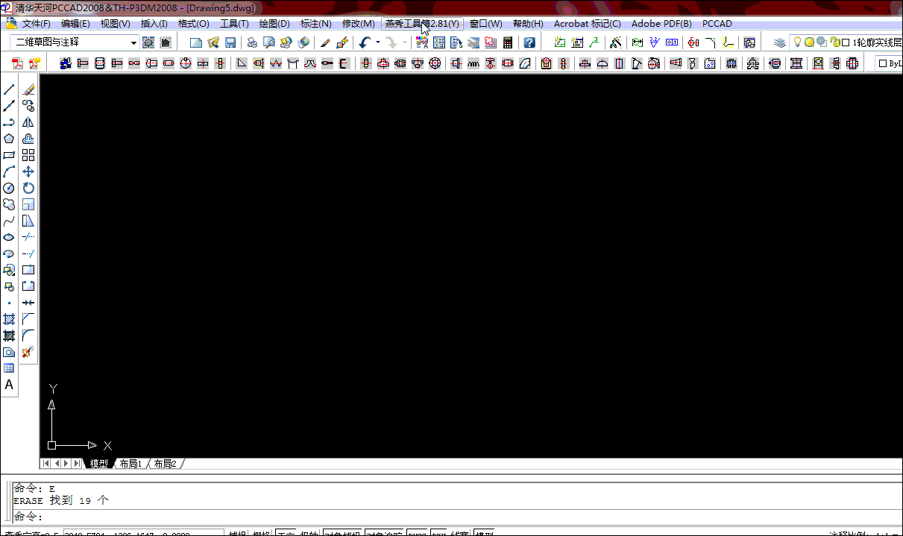Open the 编辑(E) menu
Viewport: 903px width, 536px height.
[x=75, y=24]
